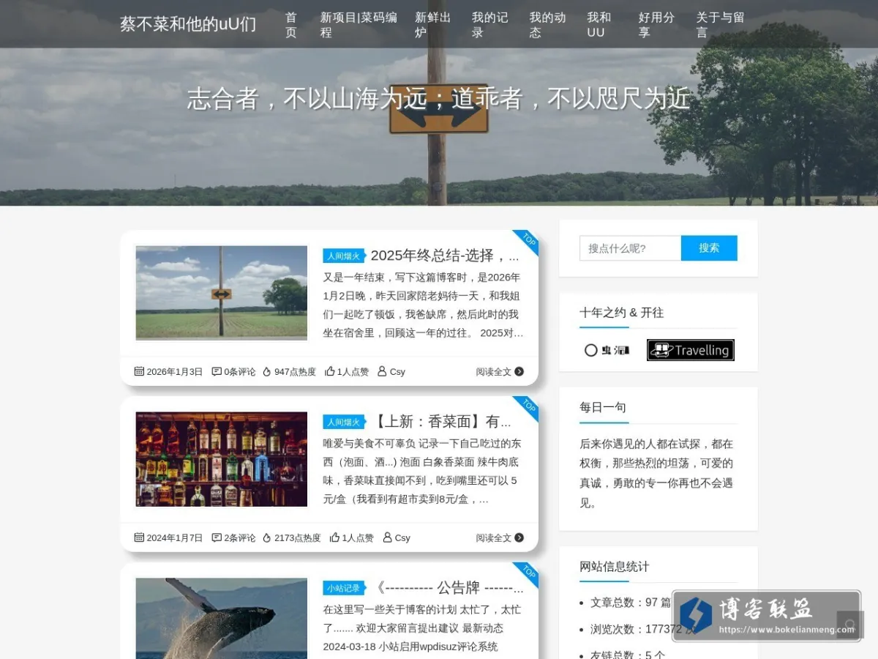This screenshot has width=878, height=659.
Task: Click the 十年之约 & 开往 widget heading
Action: 622,313
